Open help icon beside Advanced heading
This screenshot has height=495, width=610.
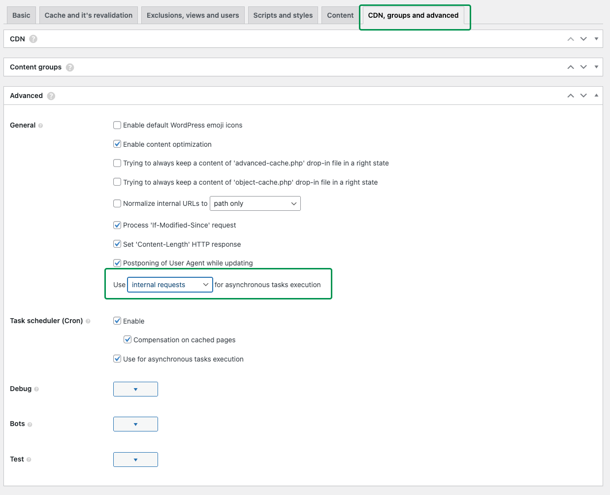[x=51, y=96]
